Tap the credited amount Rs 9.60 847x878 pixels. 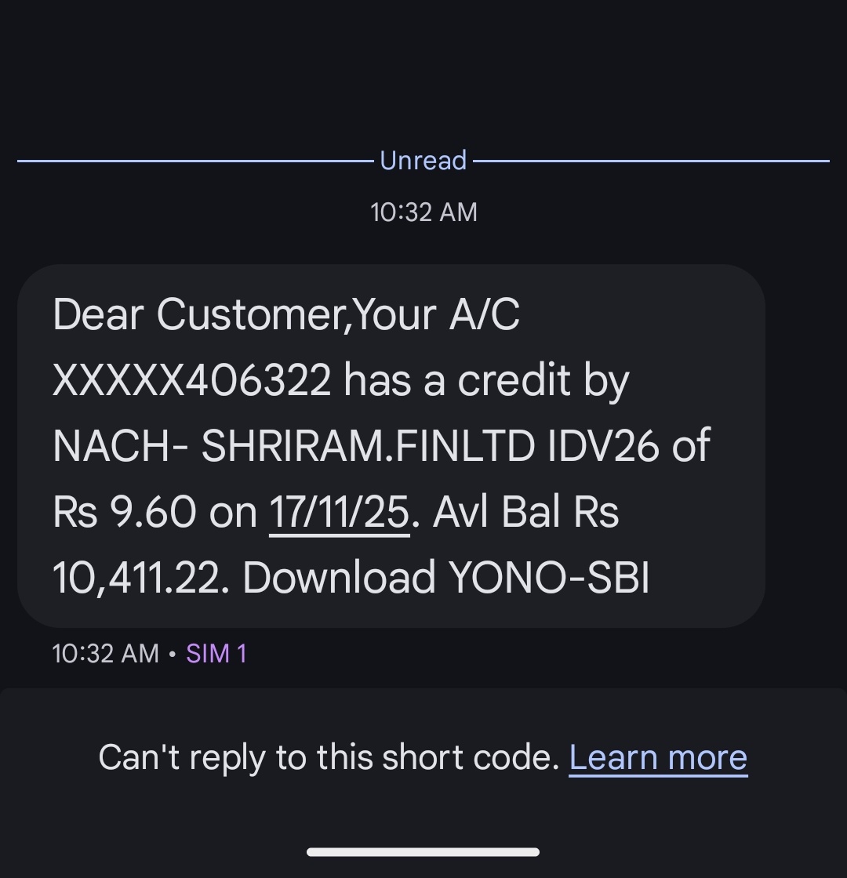click(125, 513)
